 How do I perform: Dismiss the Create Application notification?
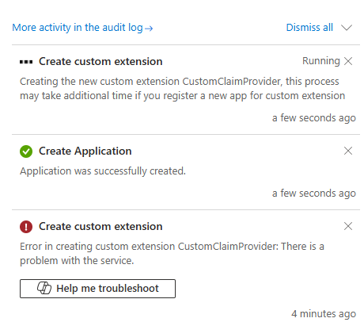pos(348,151)
